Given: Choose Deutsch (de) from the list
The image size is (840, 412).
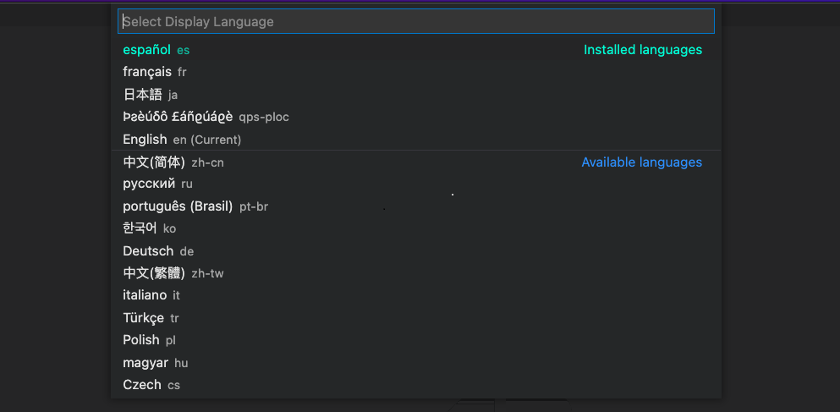Looking at the screenshot, I should click(148, 251).
